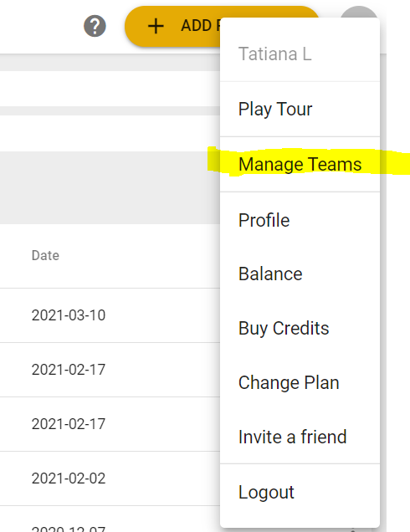
Task: Sort by the Date column header
Action: click(x=45, y=255)
